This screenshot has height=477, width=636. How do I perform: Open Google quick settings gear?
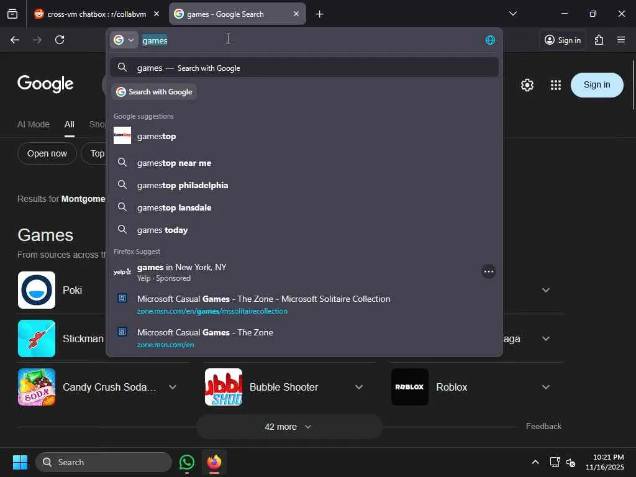527,84
